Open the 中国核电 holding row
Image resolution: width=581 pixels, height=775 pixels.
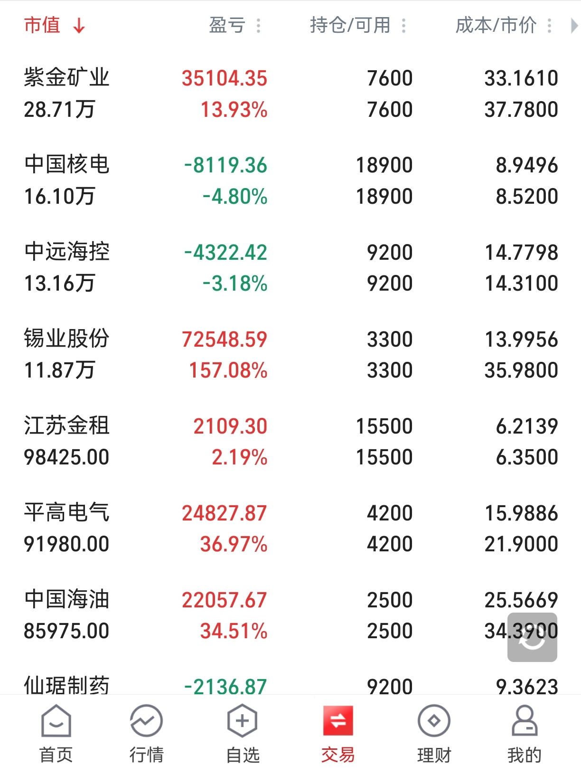(x=290, y=180)
